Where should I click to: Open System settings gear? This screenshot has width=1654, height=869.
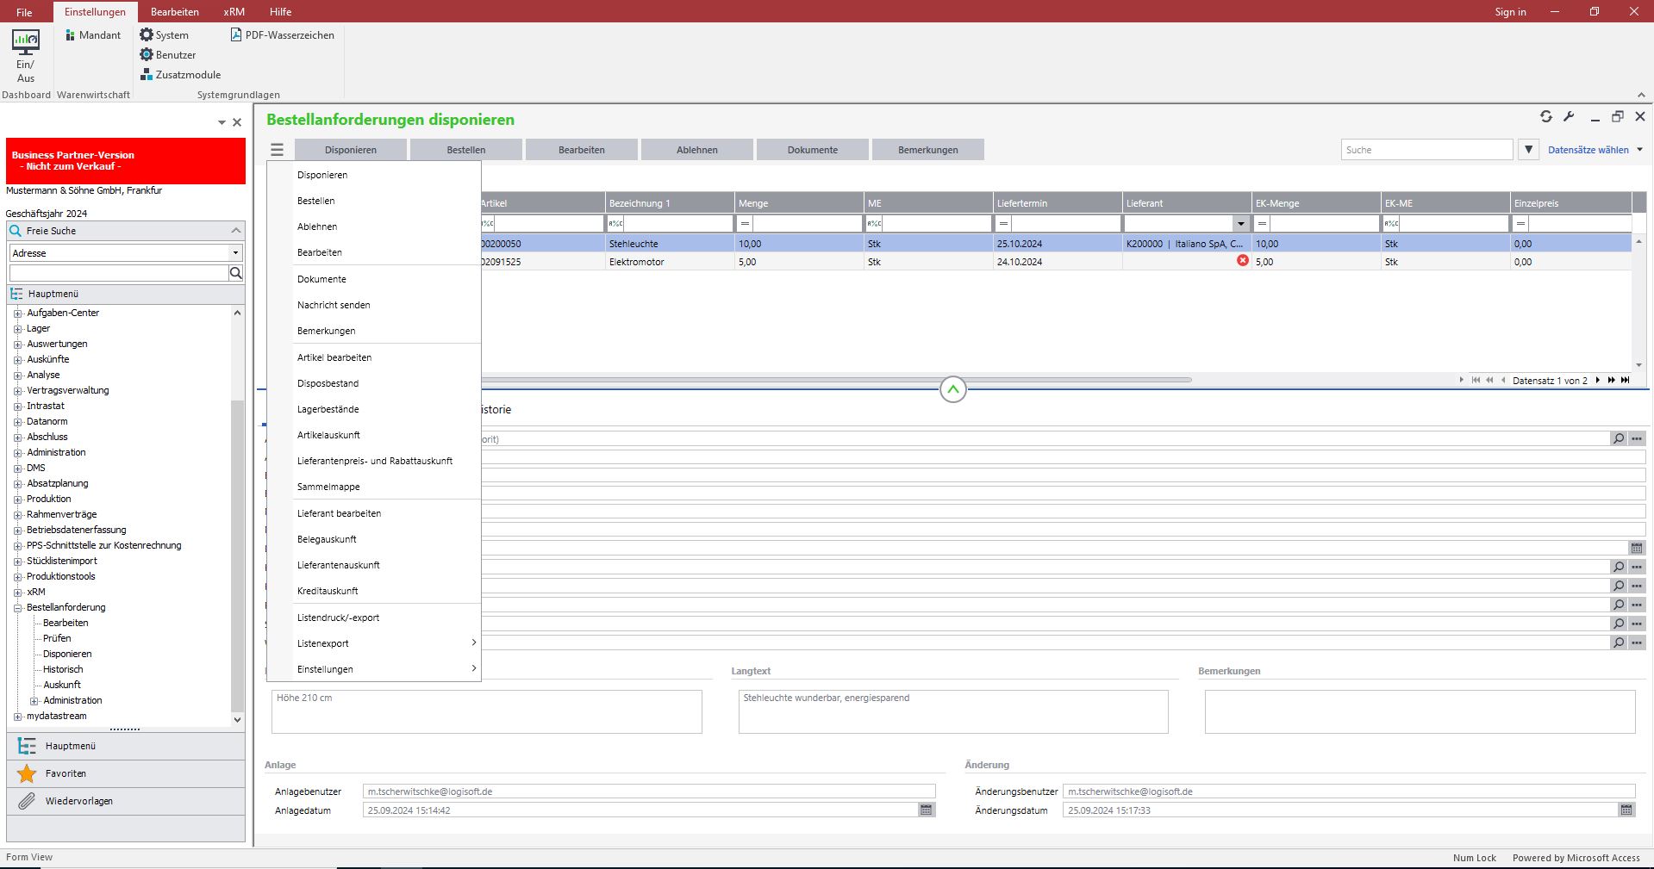coord(164,35)
